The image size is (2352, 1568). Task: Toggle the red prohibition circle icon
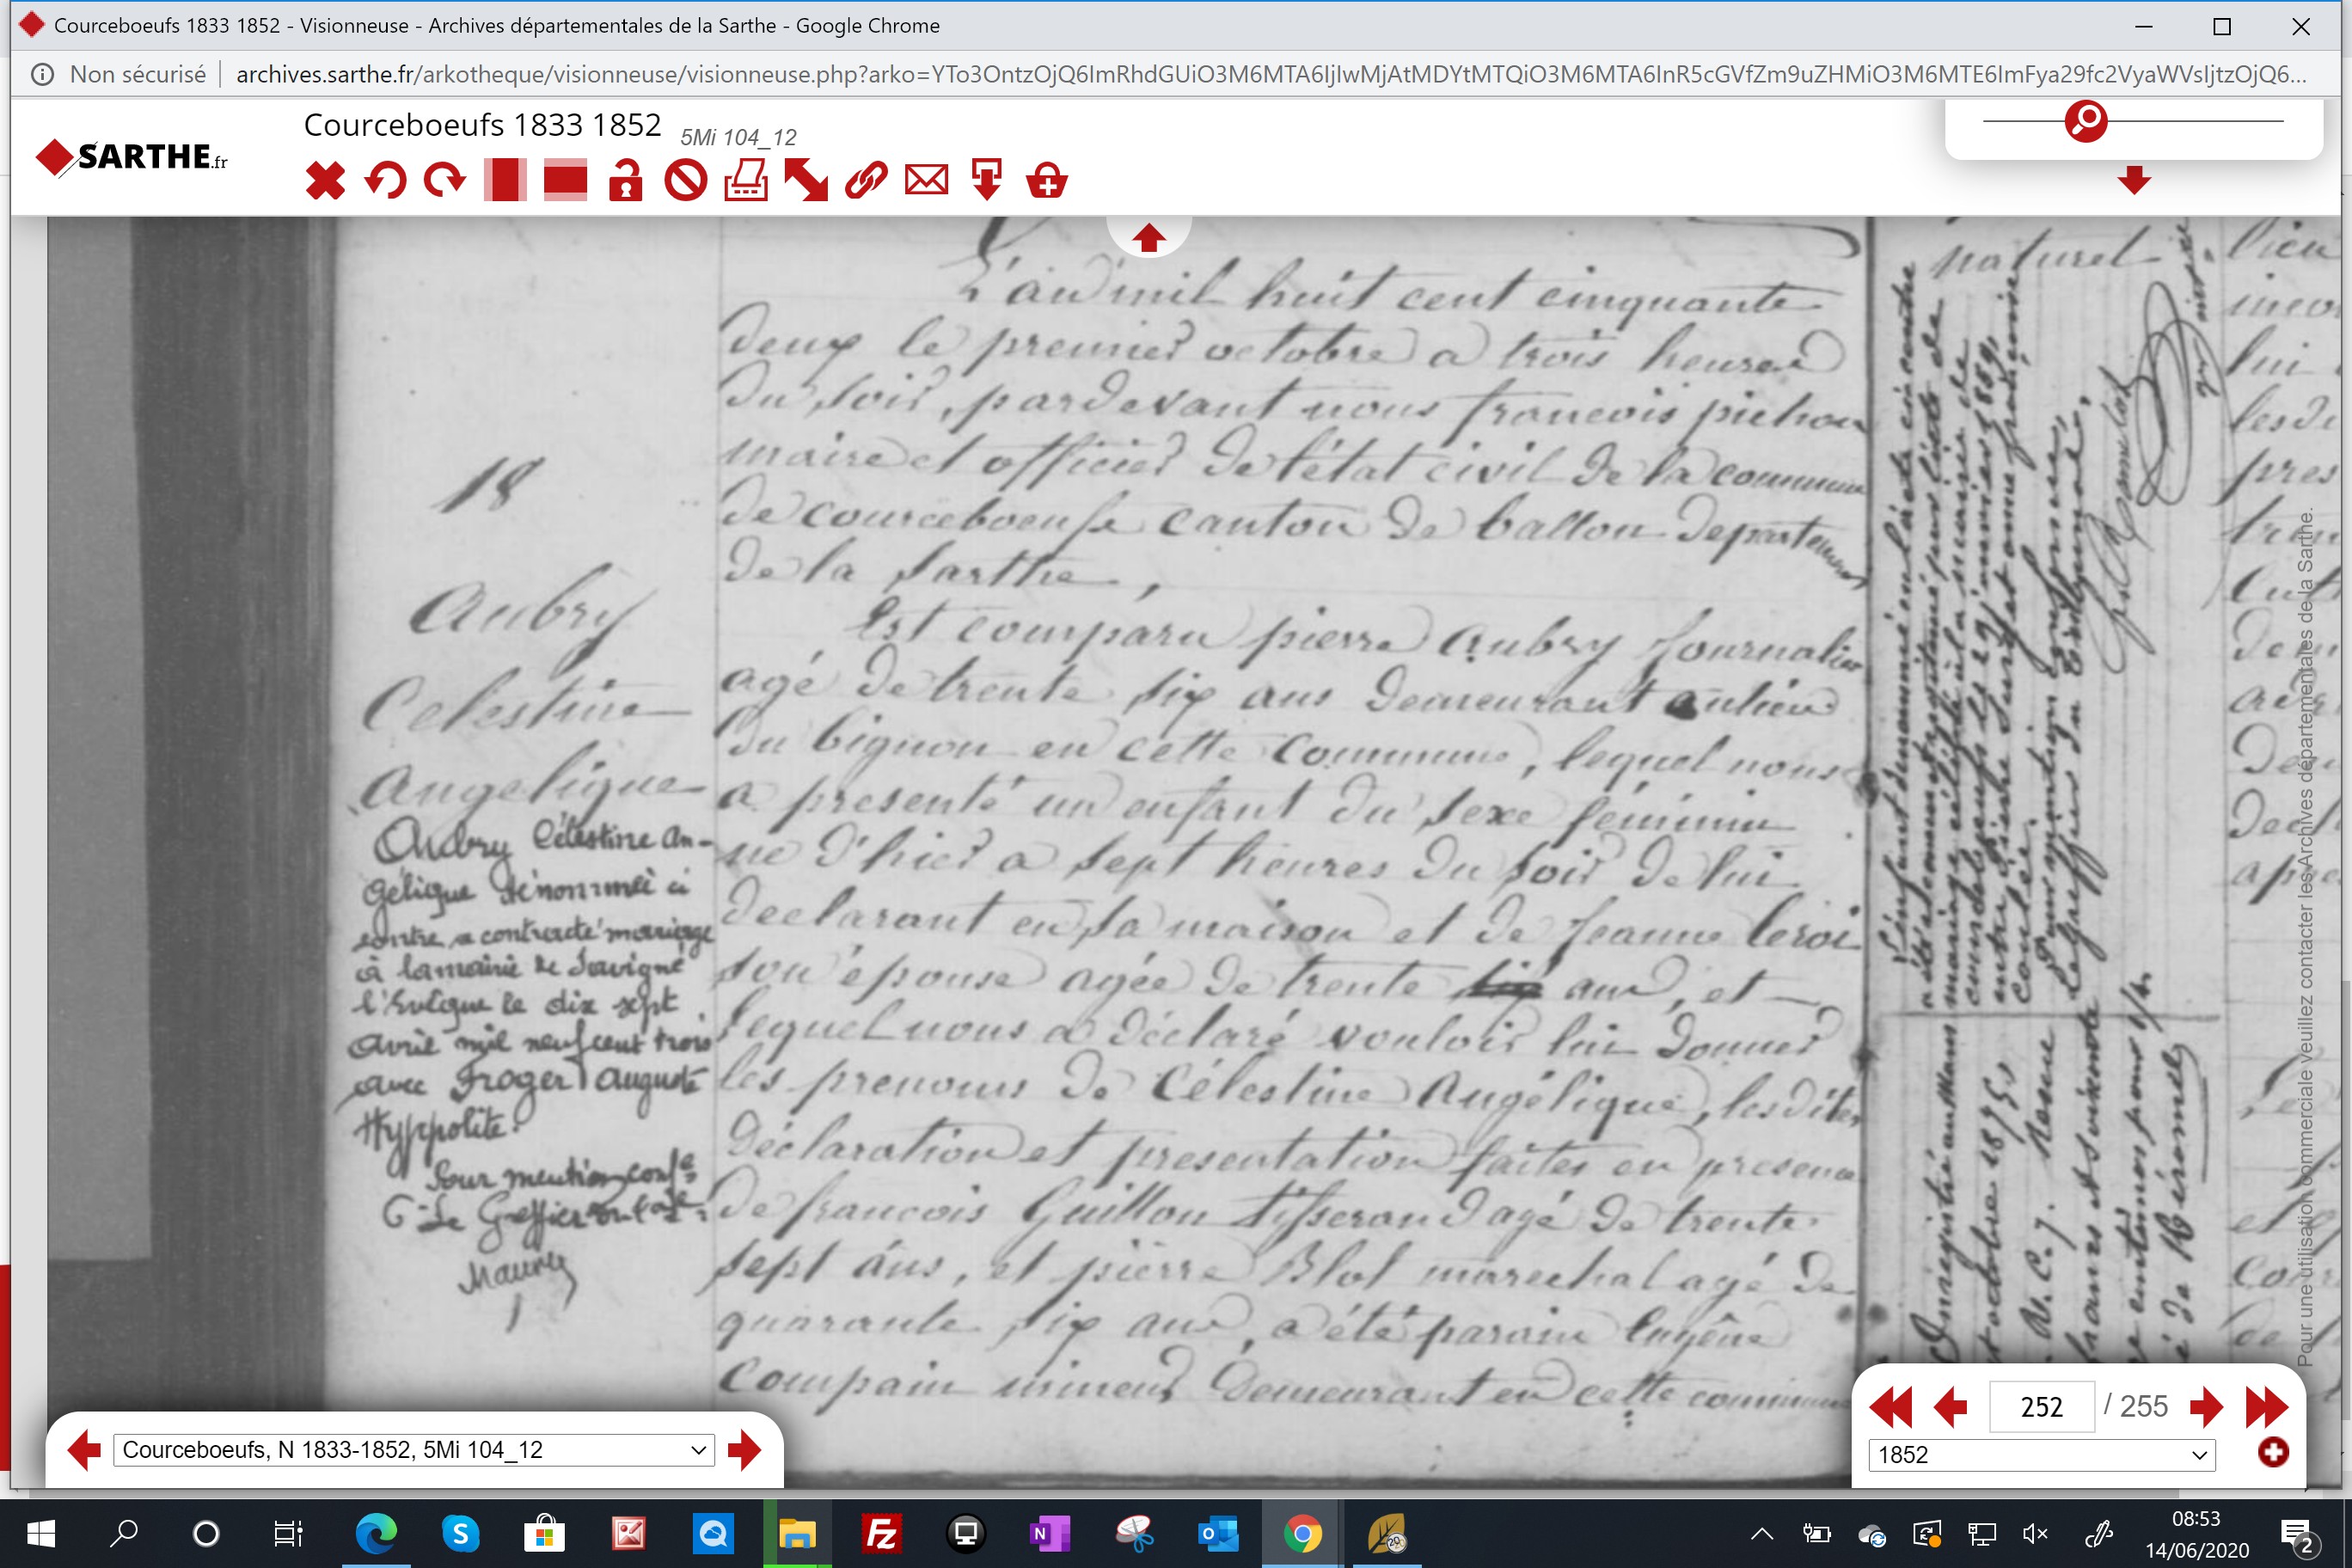point(686,181)
